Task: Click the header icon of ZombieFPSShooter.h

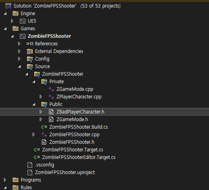Action: click(44, 142)
